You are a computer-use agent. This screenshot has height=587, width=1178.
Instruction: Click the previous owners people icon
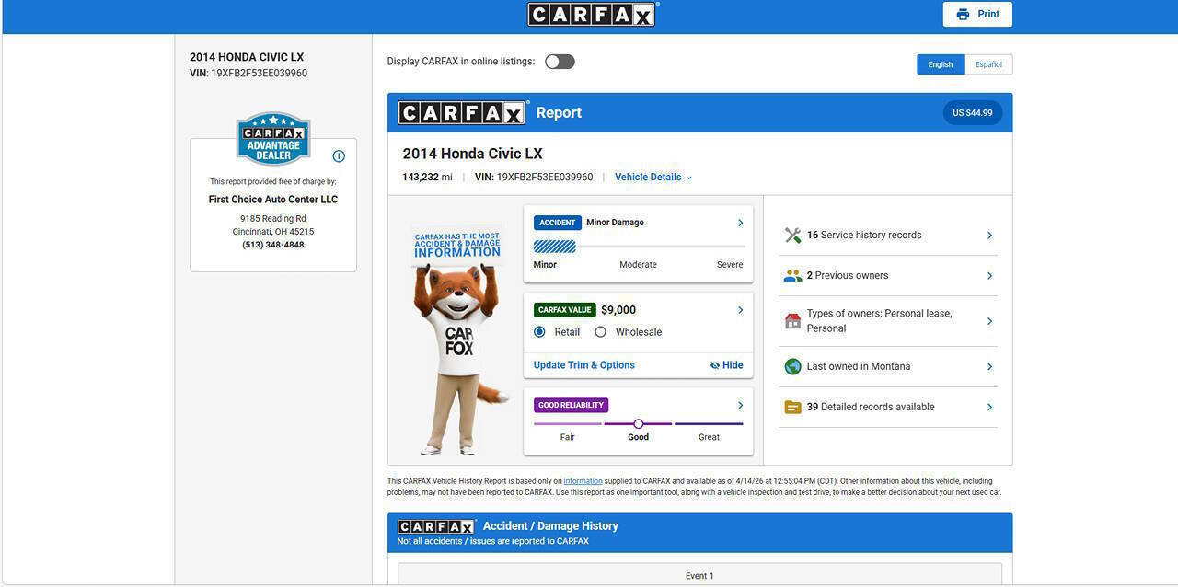click(792, 276)
